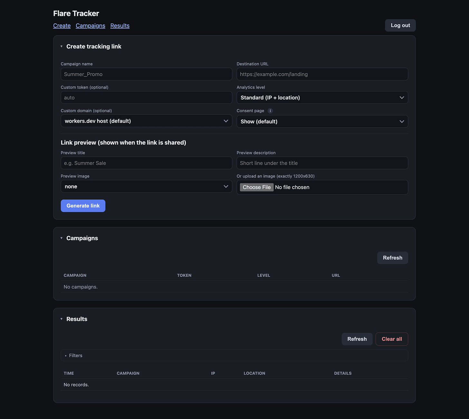469x419 pixels.
Task: Focus the Preview title field
Action: tap(146, 163)
